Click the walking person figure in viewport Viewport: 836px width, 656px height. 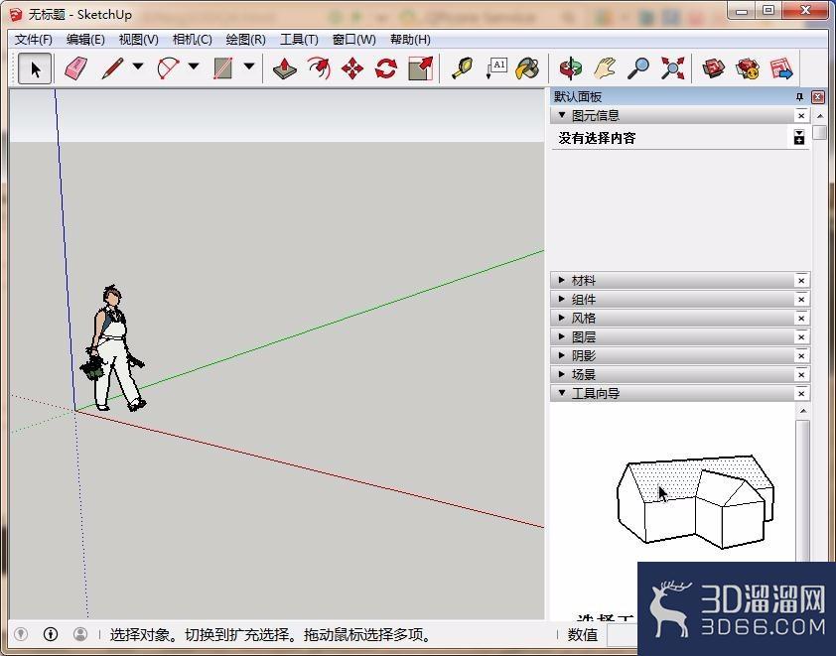(x=112, y=349)
